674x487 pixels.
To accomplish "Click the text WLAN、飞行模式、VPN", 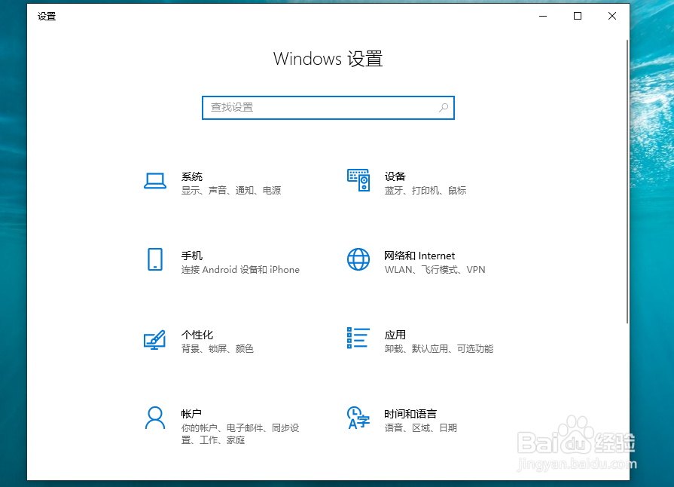I will pos(435,270).
